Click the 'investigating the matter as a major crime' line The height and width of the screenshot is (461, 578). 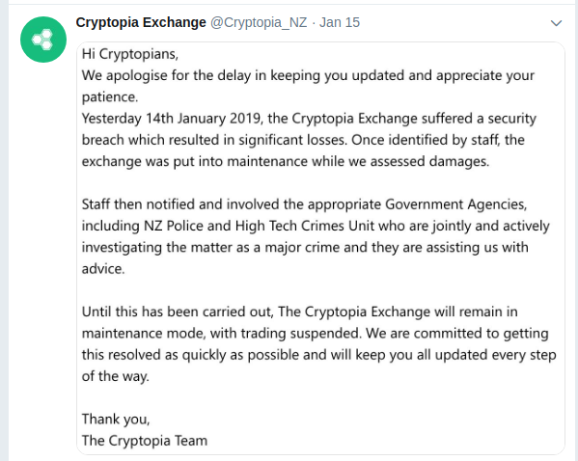[x=305, y=247]
